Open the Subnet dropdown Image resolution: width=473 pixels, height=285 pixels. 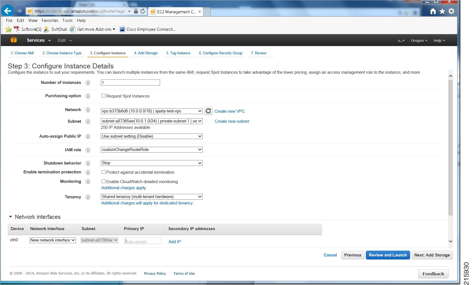click(151, 121)
